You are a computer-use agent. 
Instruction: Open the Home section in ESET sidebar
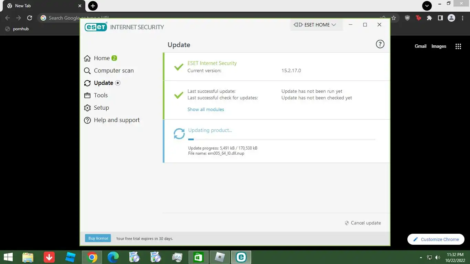pyautogui.click(x=102, y=58)
